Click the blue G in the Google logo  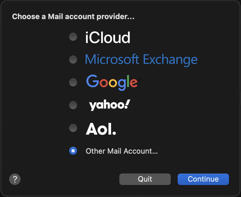point(92,81)
